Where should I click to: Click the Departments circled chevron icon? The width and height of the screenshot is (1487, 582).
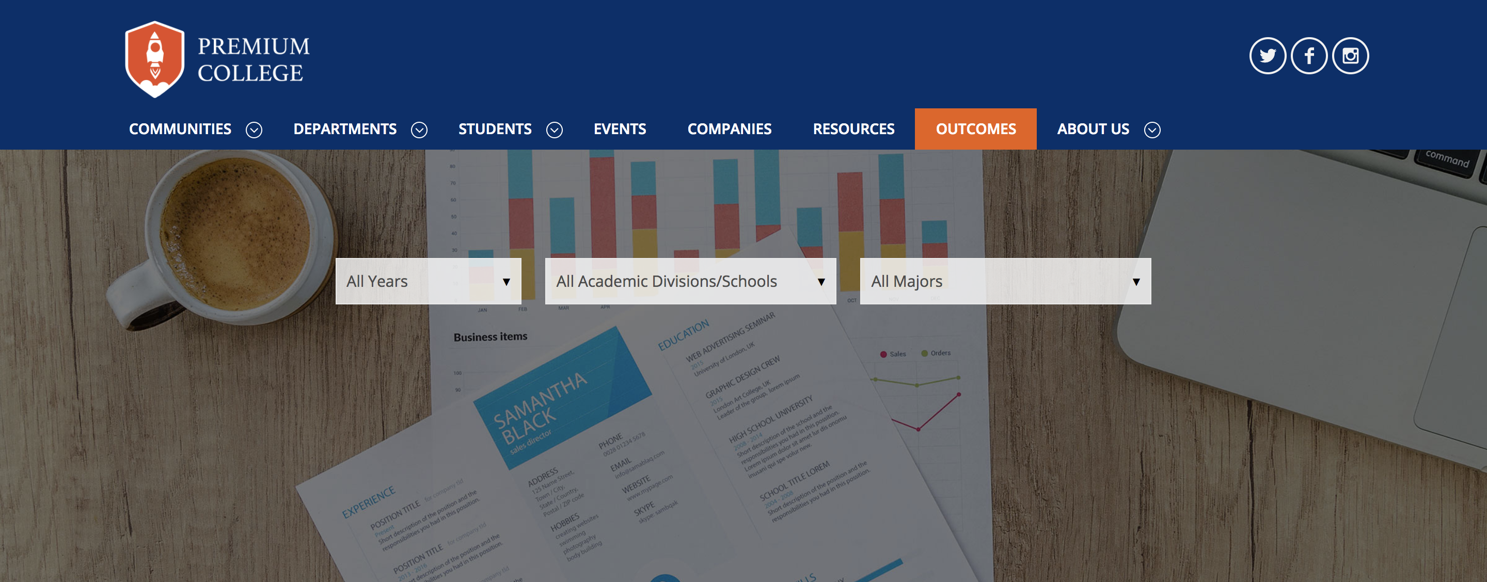419,130
